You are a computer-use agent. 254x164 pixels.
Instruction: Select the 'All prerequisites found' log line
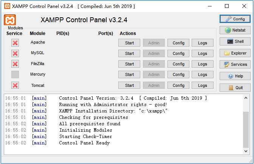[90, 124]
